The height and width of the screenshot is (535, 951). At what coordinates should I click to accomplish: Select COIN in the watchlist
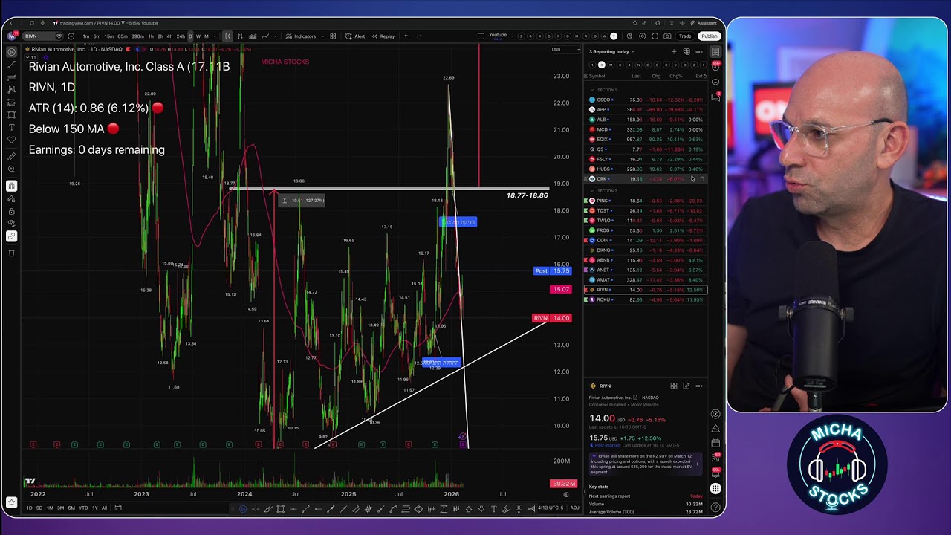pyautogui.click(x=646, y=240)
